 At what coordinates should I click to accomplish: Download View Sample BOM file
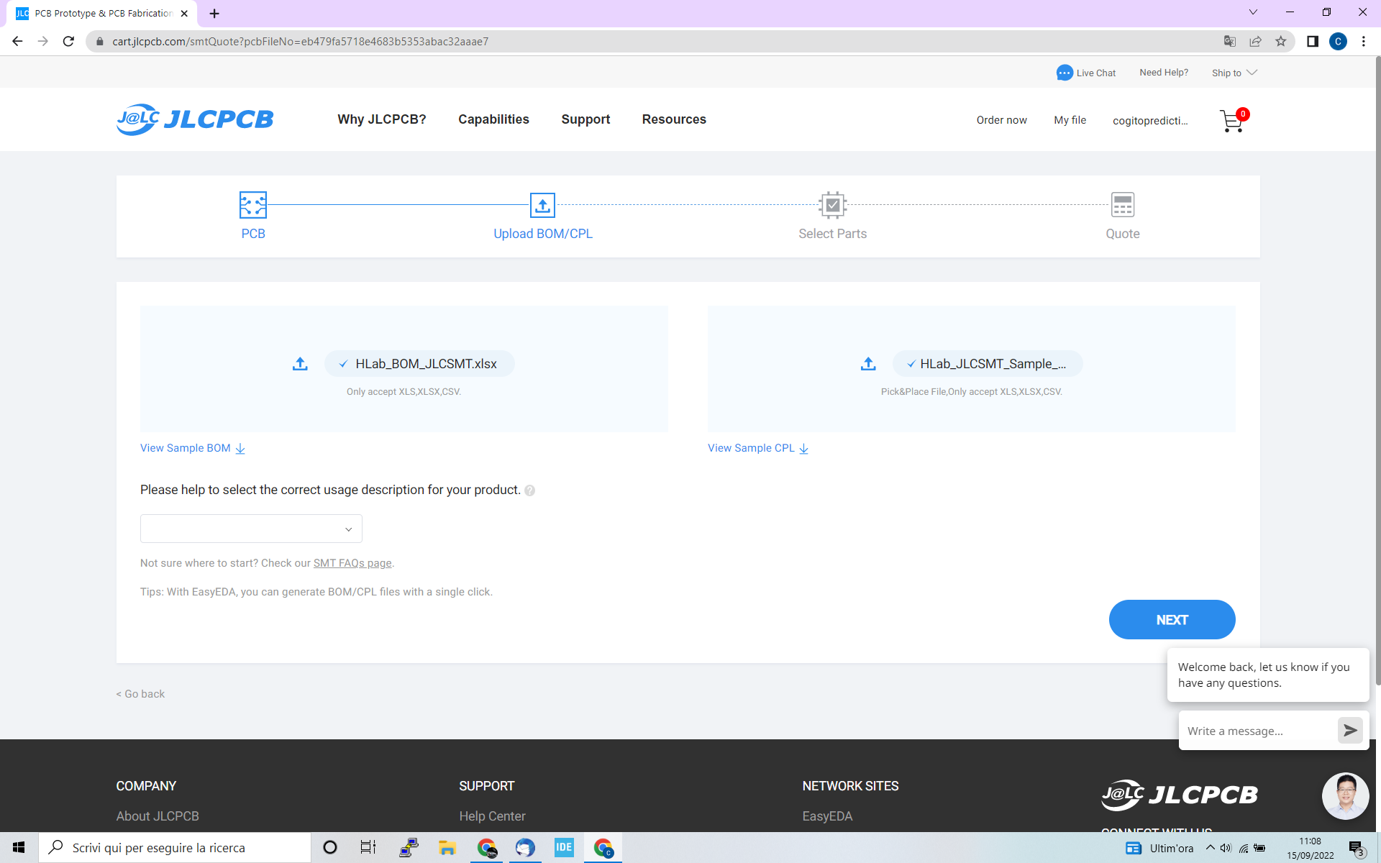[x=192, y=448]
